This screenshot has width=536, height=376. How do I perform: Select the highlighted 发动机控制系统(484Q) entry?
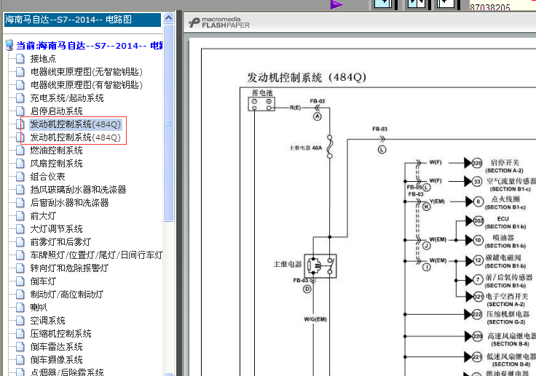[75, 124]
